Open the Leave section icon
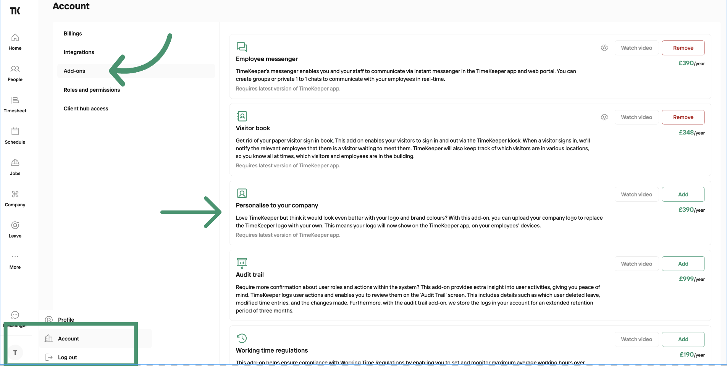The height and width of the screenshot is (366, 727). (x=15, y=225)
